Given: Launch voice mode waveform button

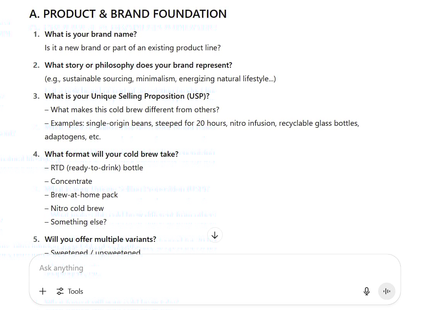Looking at the screenshot, I should pos(387,291).
